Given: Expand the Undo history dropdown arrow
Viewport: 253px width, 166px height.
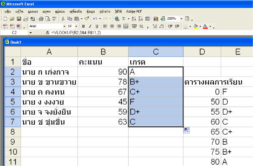Looking at the screenshot, I should coord(100,19).
